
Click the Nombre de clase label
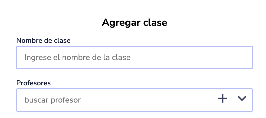tap(43, 40)
